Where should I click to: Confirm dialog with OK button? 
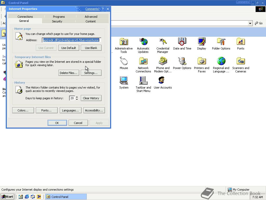(57, 123)
